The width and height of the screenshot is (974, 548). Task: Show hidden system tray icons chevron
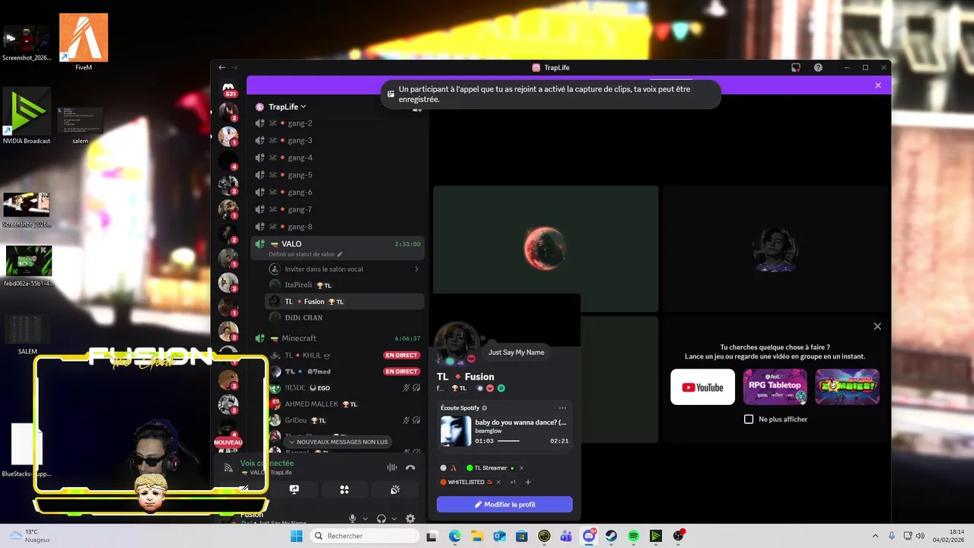pyautogui.click(x=875, y=536)
